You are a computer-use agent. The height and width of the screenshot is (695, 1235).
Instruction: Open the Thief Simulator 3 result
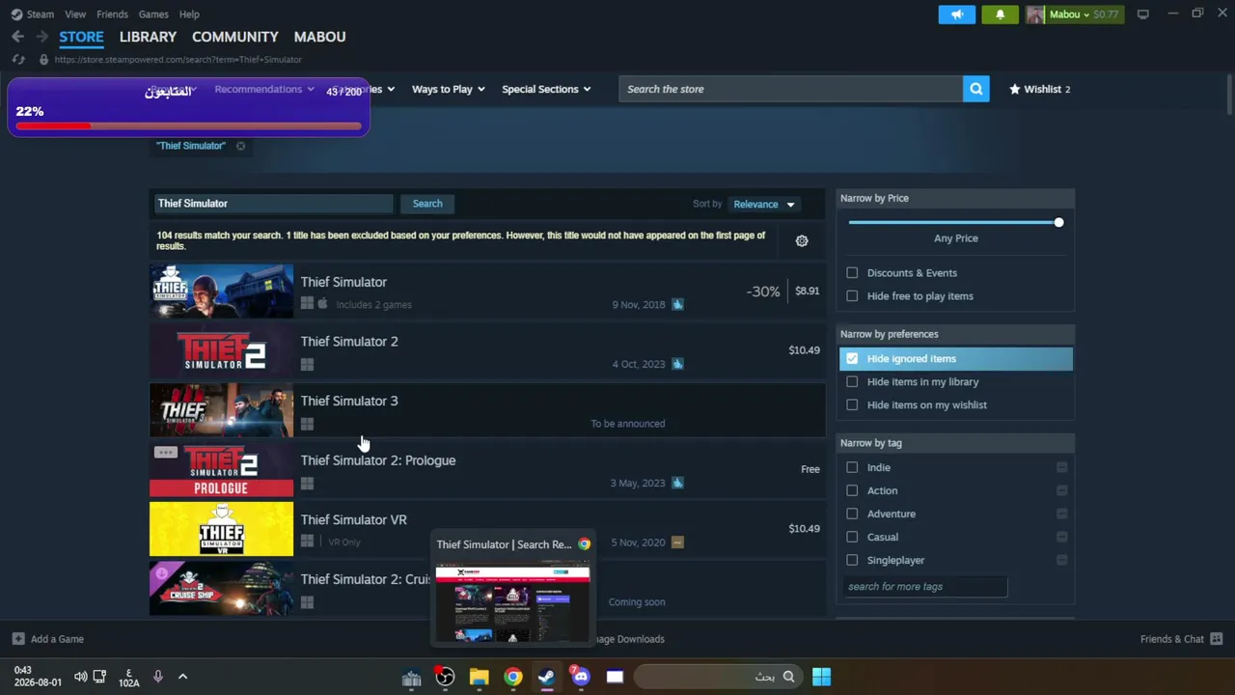487,410
